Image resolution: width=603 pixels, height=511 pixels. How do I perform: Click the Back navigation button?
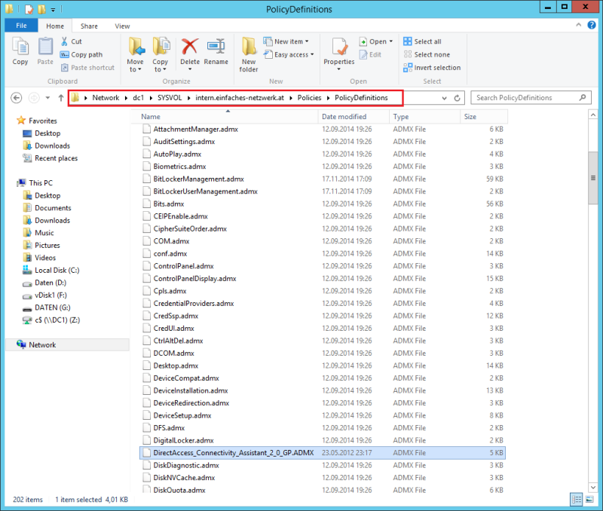click(17, 97)
